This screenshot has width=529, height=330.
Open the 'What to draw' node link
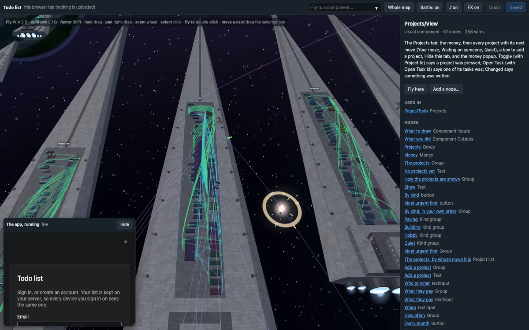click(x=418, y=131)
